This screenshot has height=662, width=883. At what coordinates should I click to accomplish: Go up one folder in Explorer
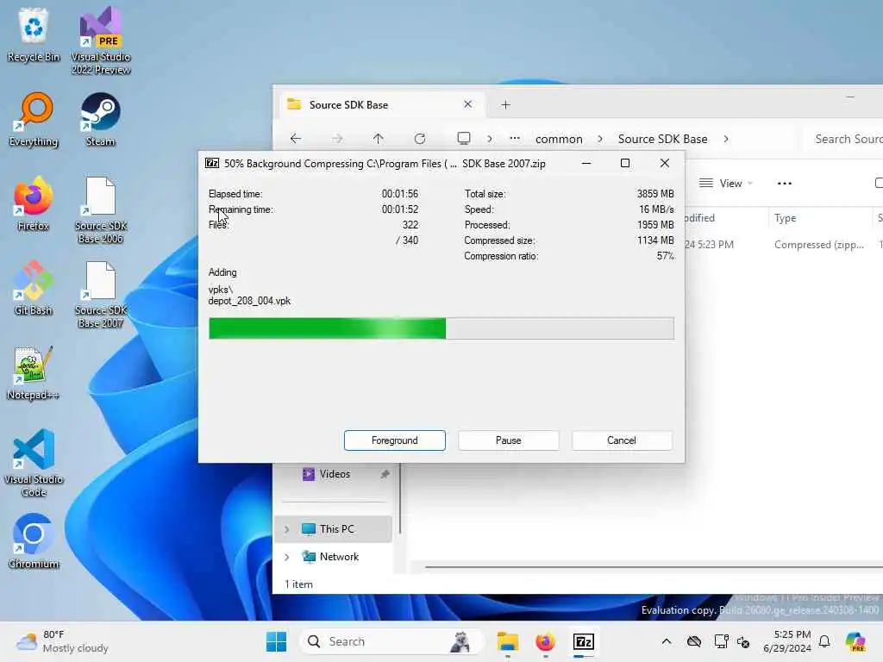pyautogui.click(x=378, y=139)
